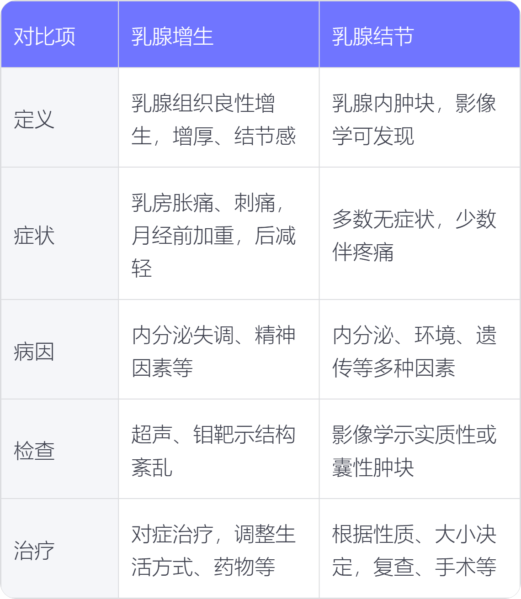
Task: Click the 对比项 header cell
Action: click(x=45, y=37)
